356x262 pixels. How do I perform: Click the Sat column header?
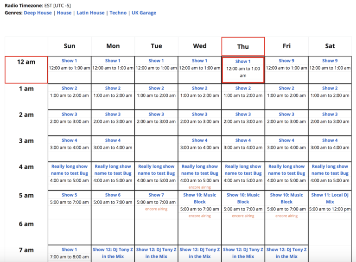[330, 46]
